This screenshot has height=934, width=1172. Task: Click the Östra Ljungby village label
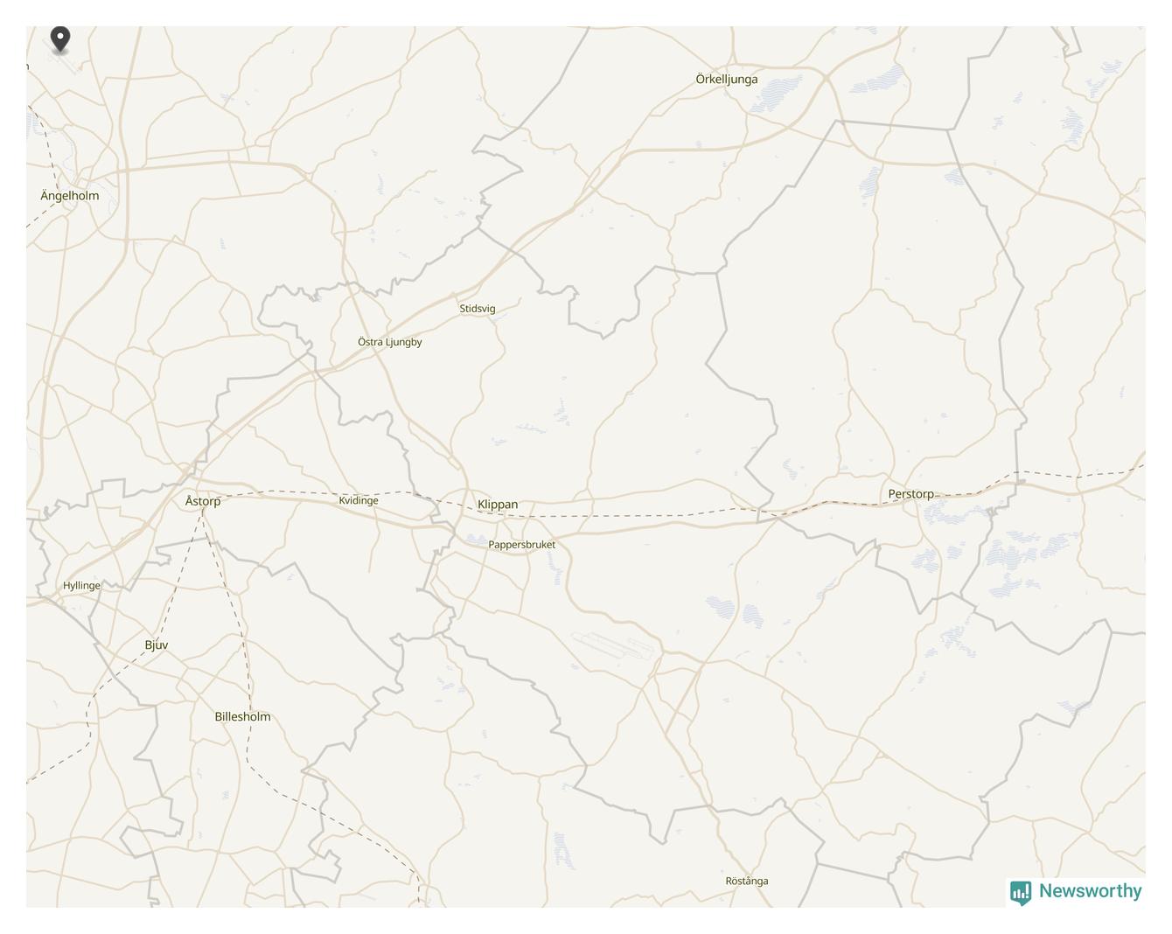click(x=390, y=342)
